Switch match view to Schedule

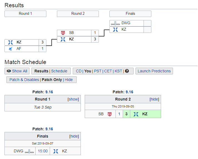(59, 71)
